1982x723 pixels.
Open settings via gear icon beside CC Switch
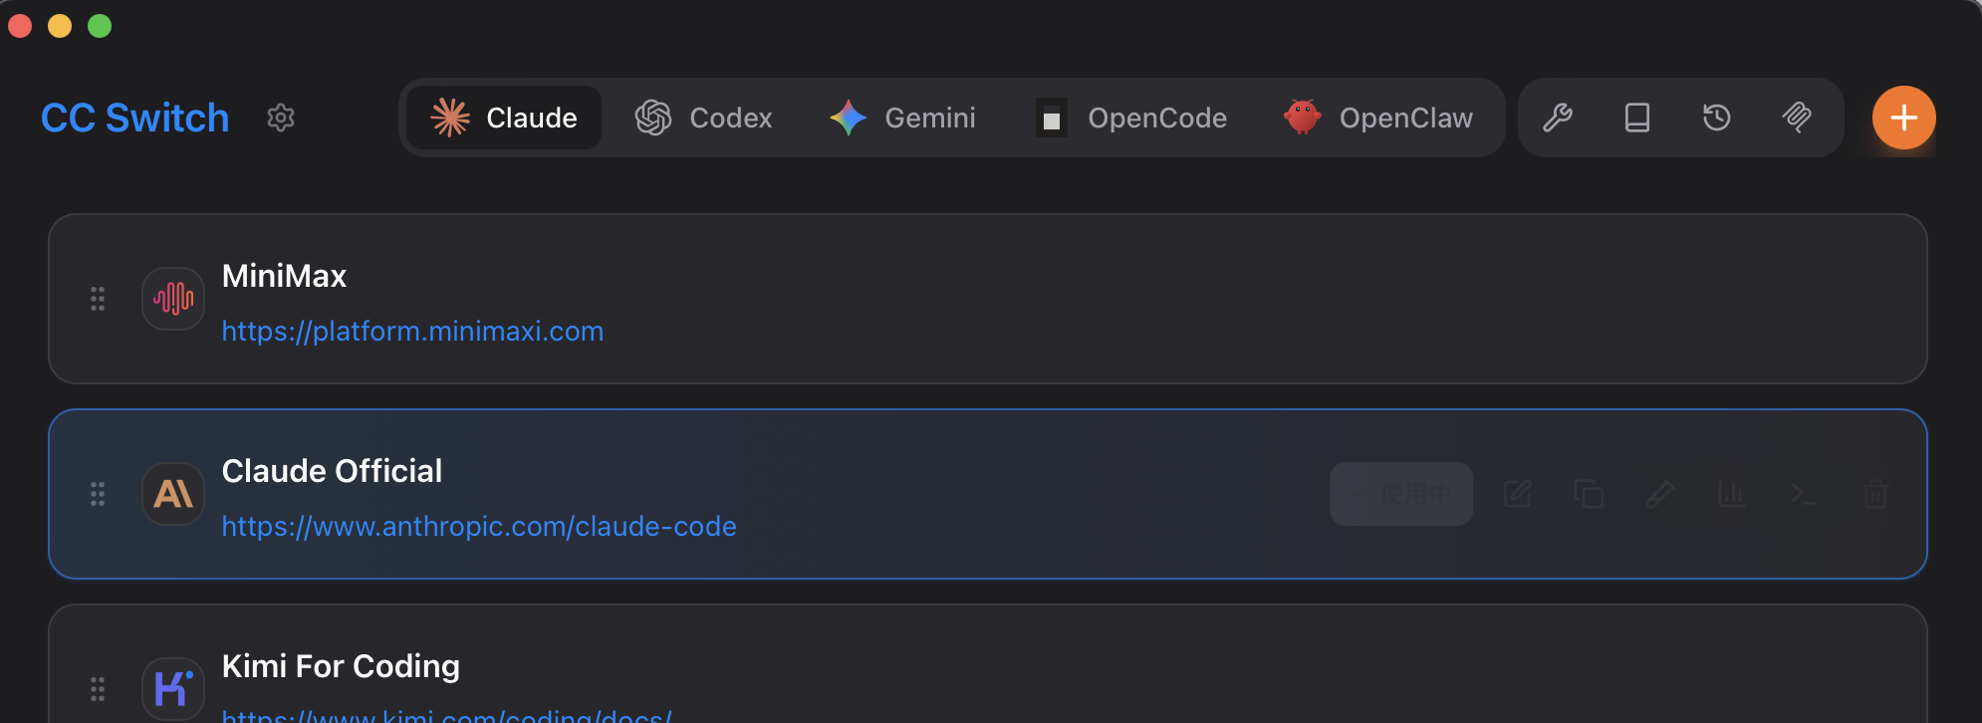[281, 118]
